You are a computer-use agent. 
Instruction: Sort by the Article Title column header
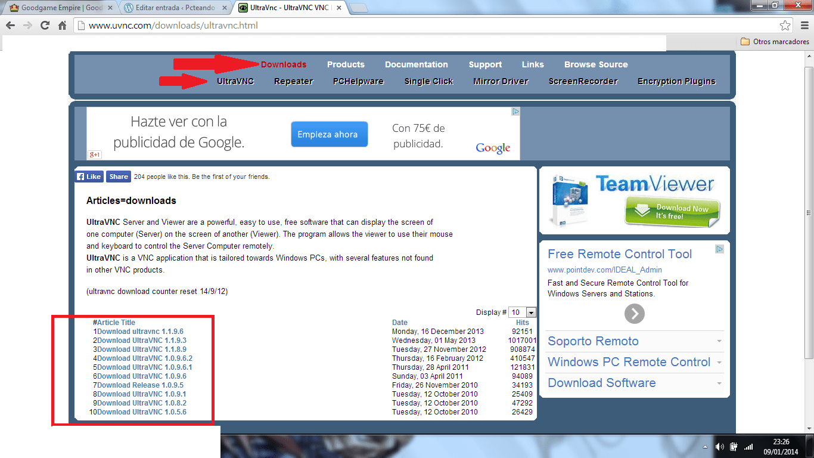(x=116, y=323)
